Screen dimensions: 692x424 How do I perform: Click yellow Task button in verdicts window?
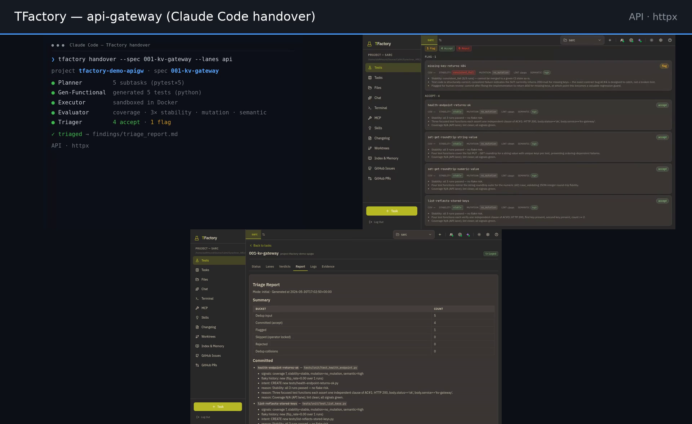coord(392,211)
